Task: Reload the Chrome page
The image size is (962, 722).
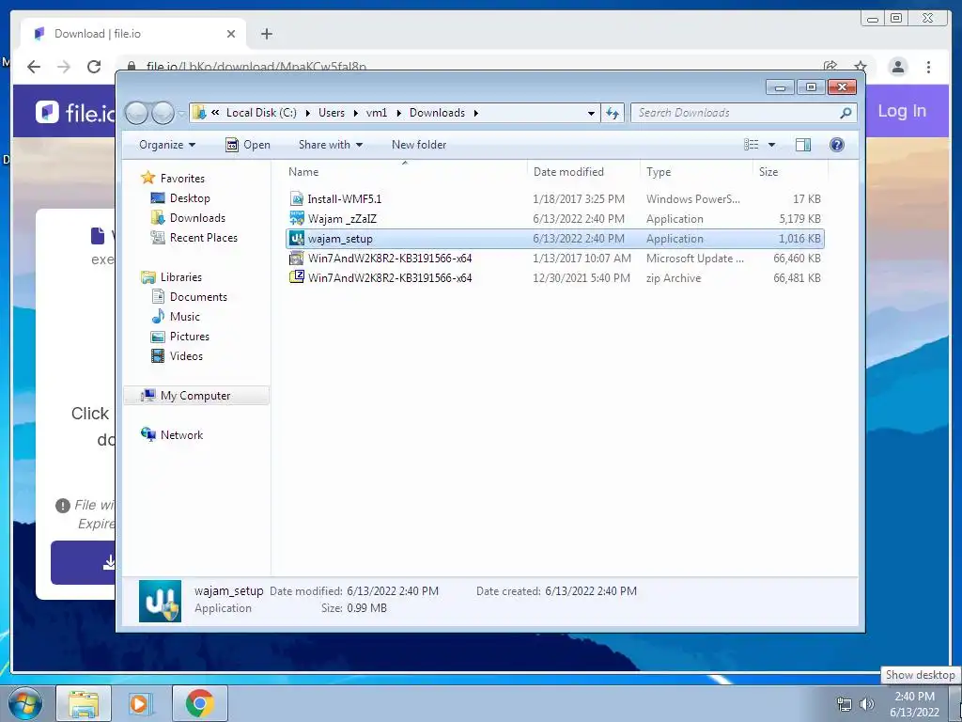Action: point(94,67)
